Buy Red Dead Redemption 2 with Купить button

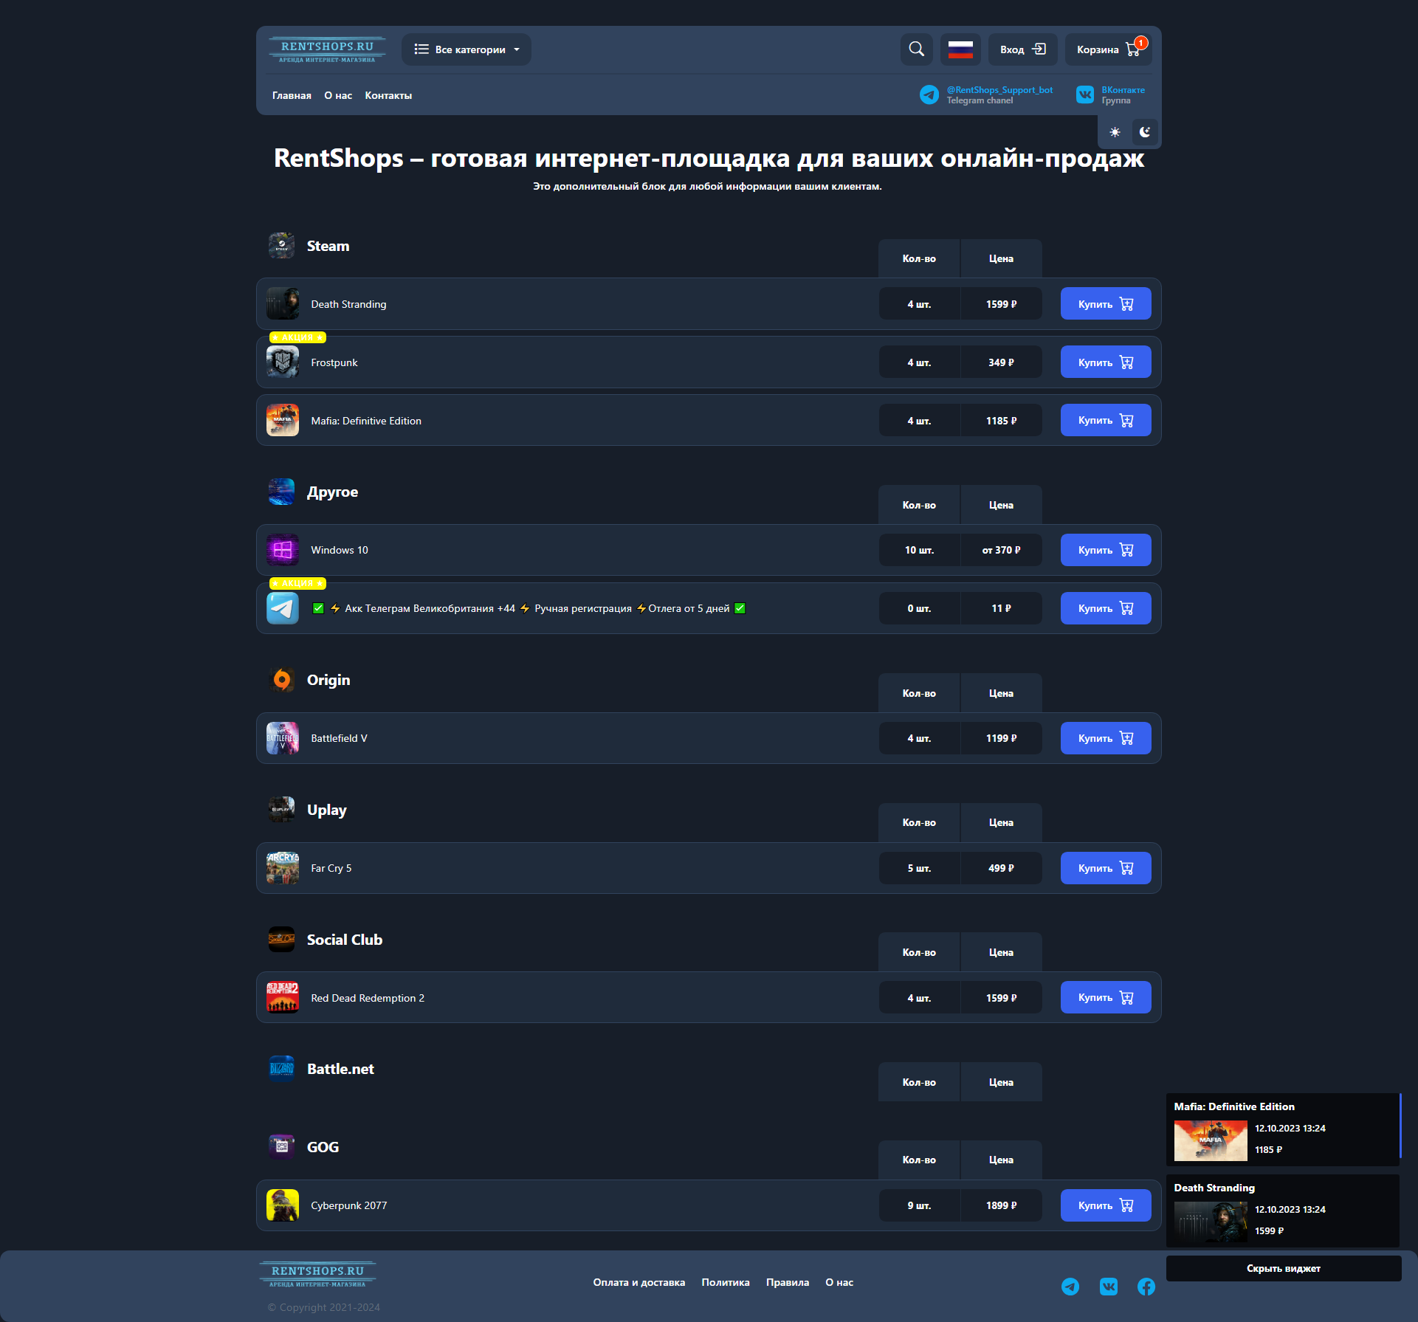(x=1106, y=997)
